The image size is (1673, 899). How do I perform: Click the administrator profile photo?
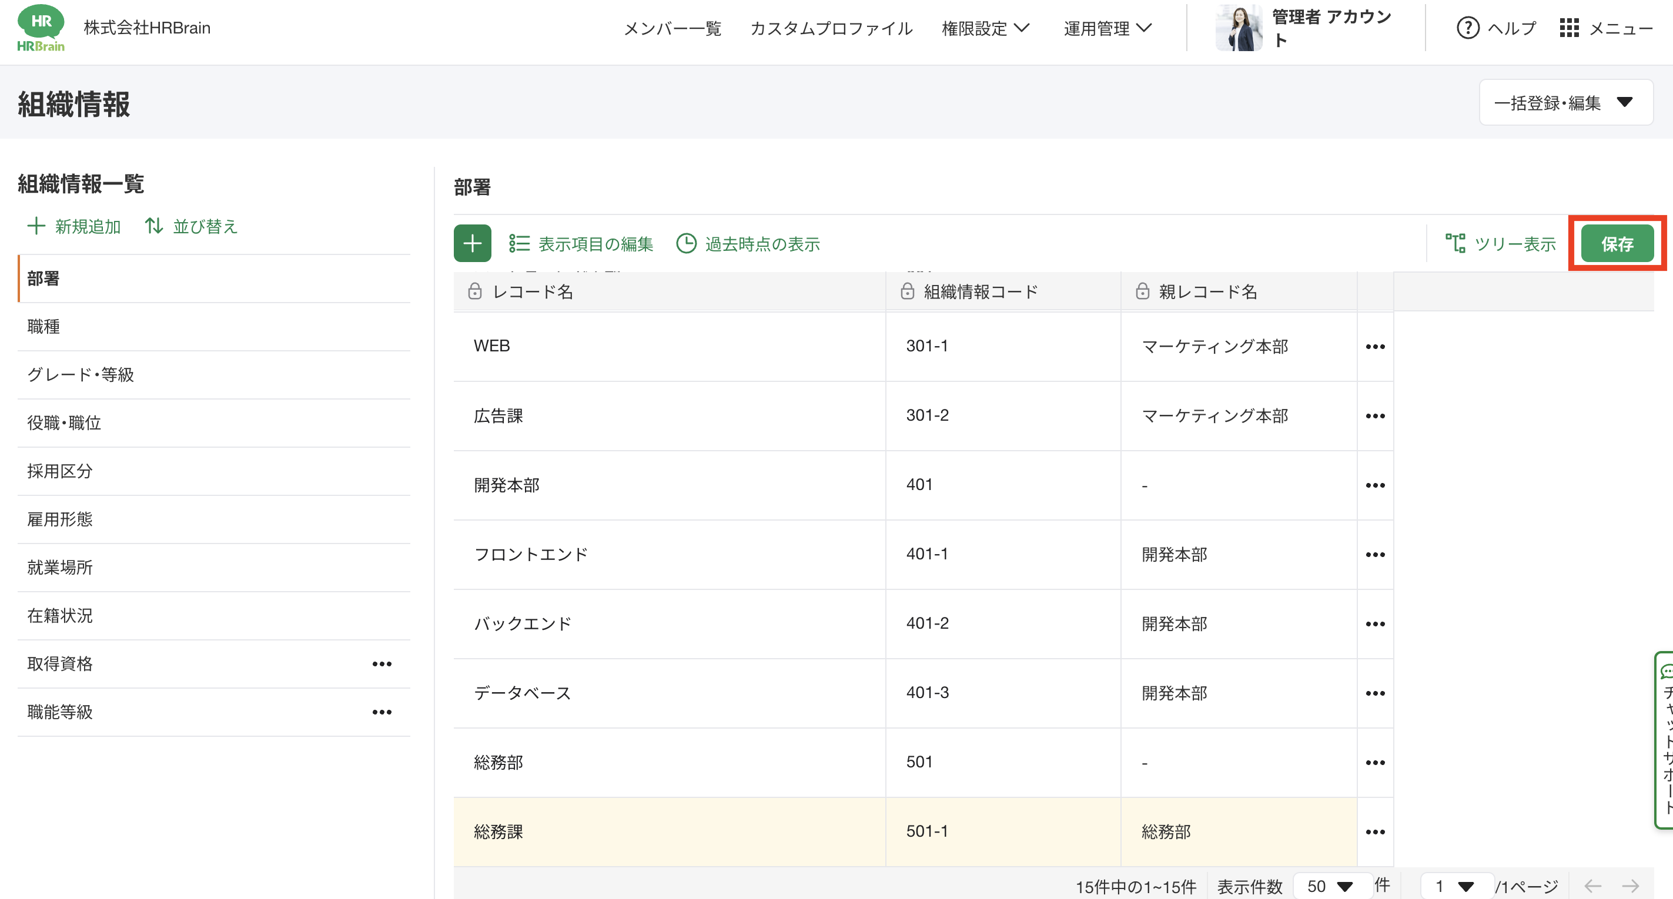(x=1239, y=28)
